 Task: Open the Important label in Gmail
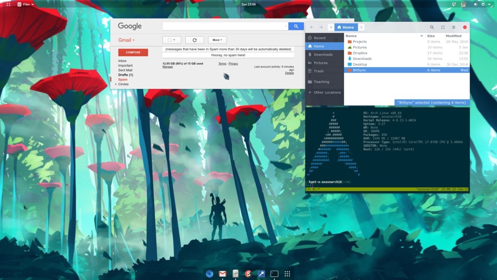point(126,65)
